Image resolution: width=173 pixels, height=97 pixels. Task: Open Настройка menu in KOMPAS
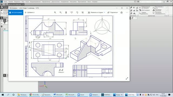pyautogui.click(x=73, y=2)
